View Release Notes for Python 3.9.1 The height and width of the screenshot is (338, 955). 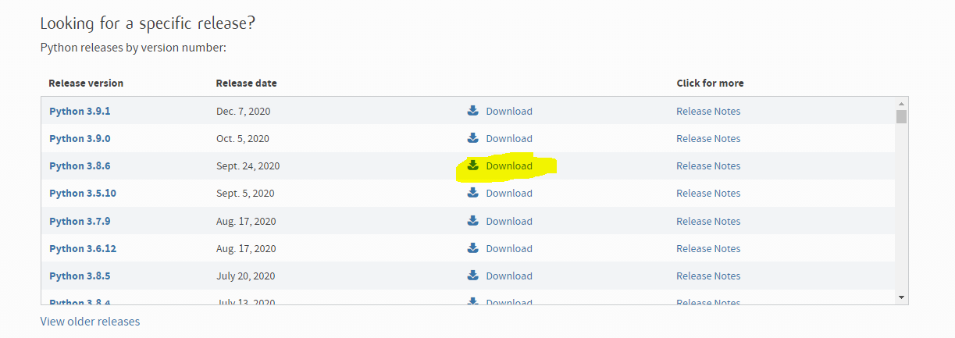(x=708, y=111)
